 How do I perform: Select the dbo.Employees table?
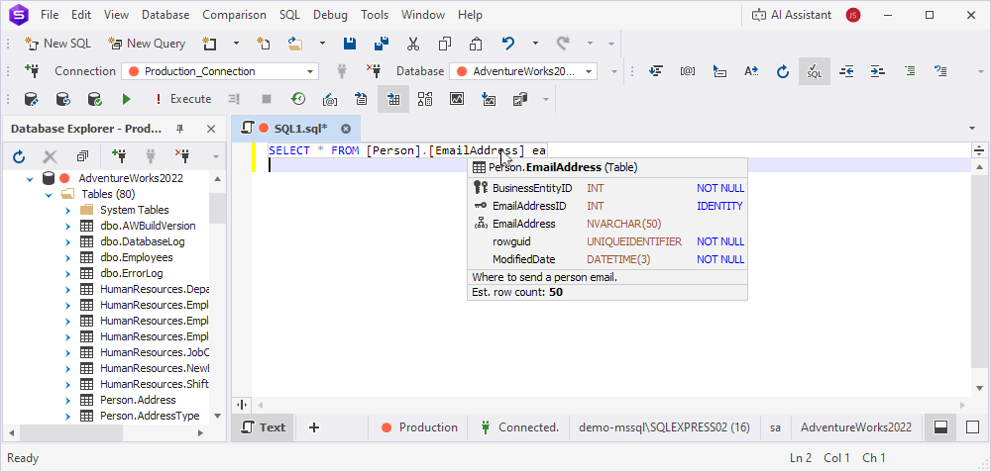tap(138, 257)
